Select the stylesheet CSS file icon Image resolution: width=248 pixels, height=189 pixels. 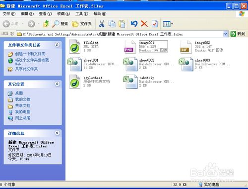[x=75, y=82]
